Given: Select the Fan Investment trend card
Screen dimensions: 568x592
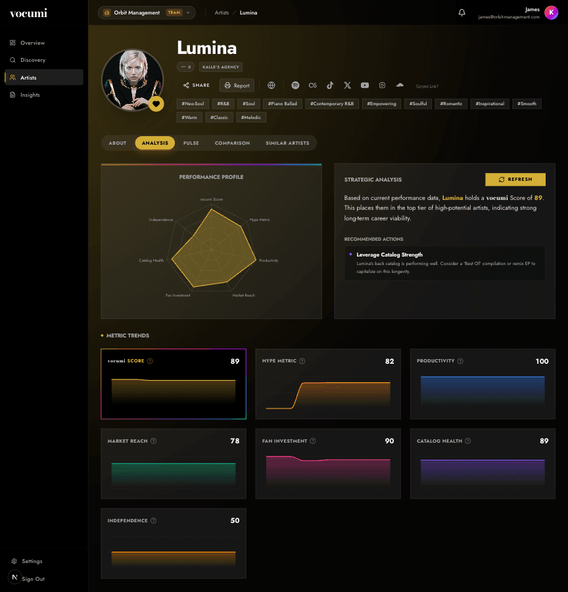Looking at the screenshot, I should click(328, 464).
